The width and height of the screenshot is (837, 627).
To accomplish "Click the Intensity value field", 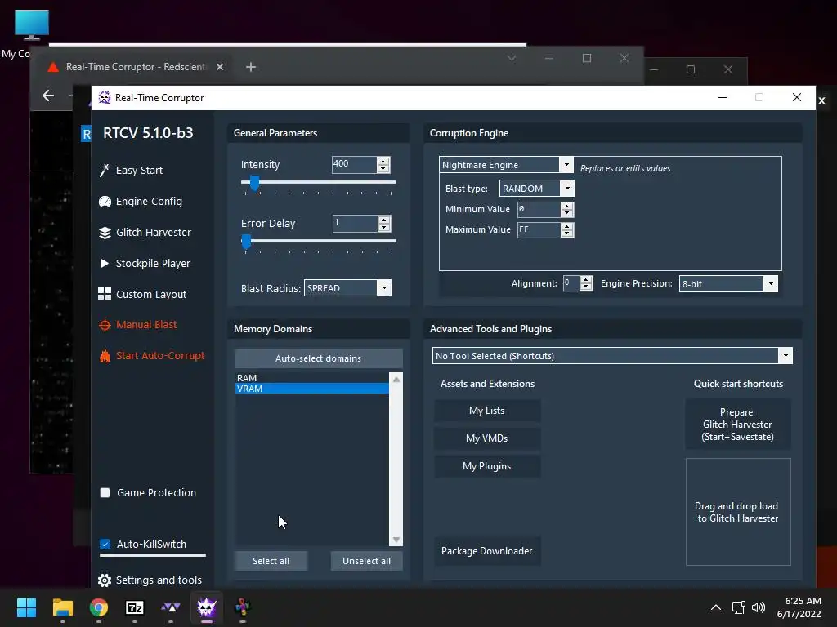I will (x=355, y=164).
